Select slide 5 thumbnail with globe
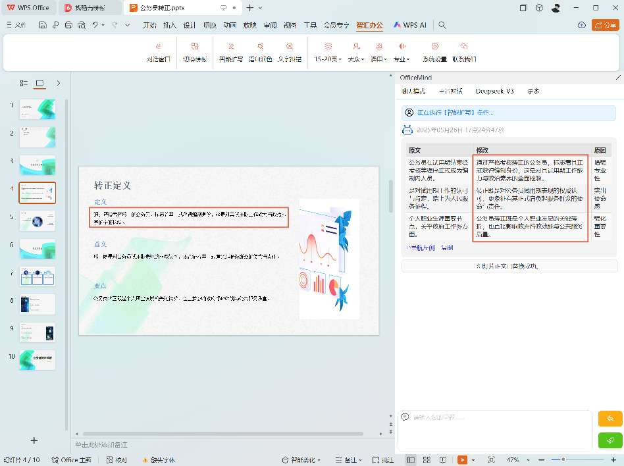 38,221
